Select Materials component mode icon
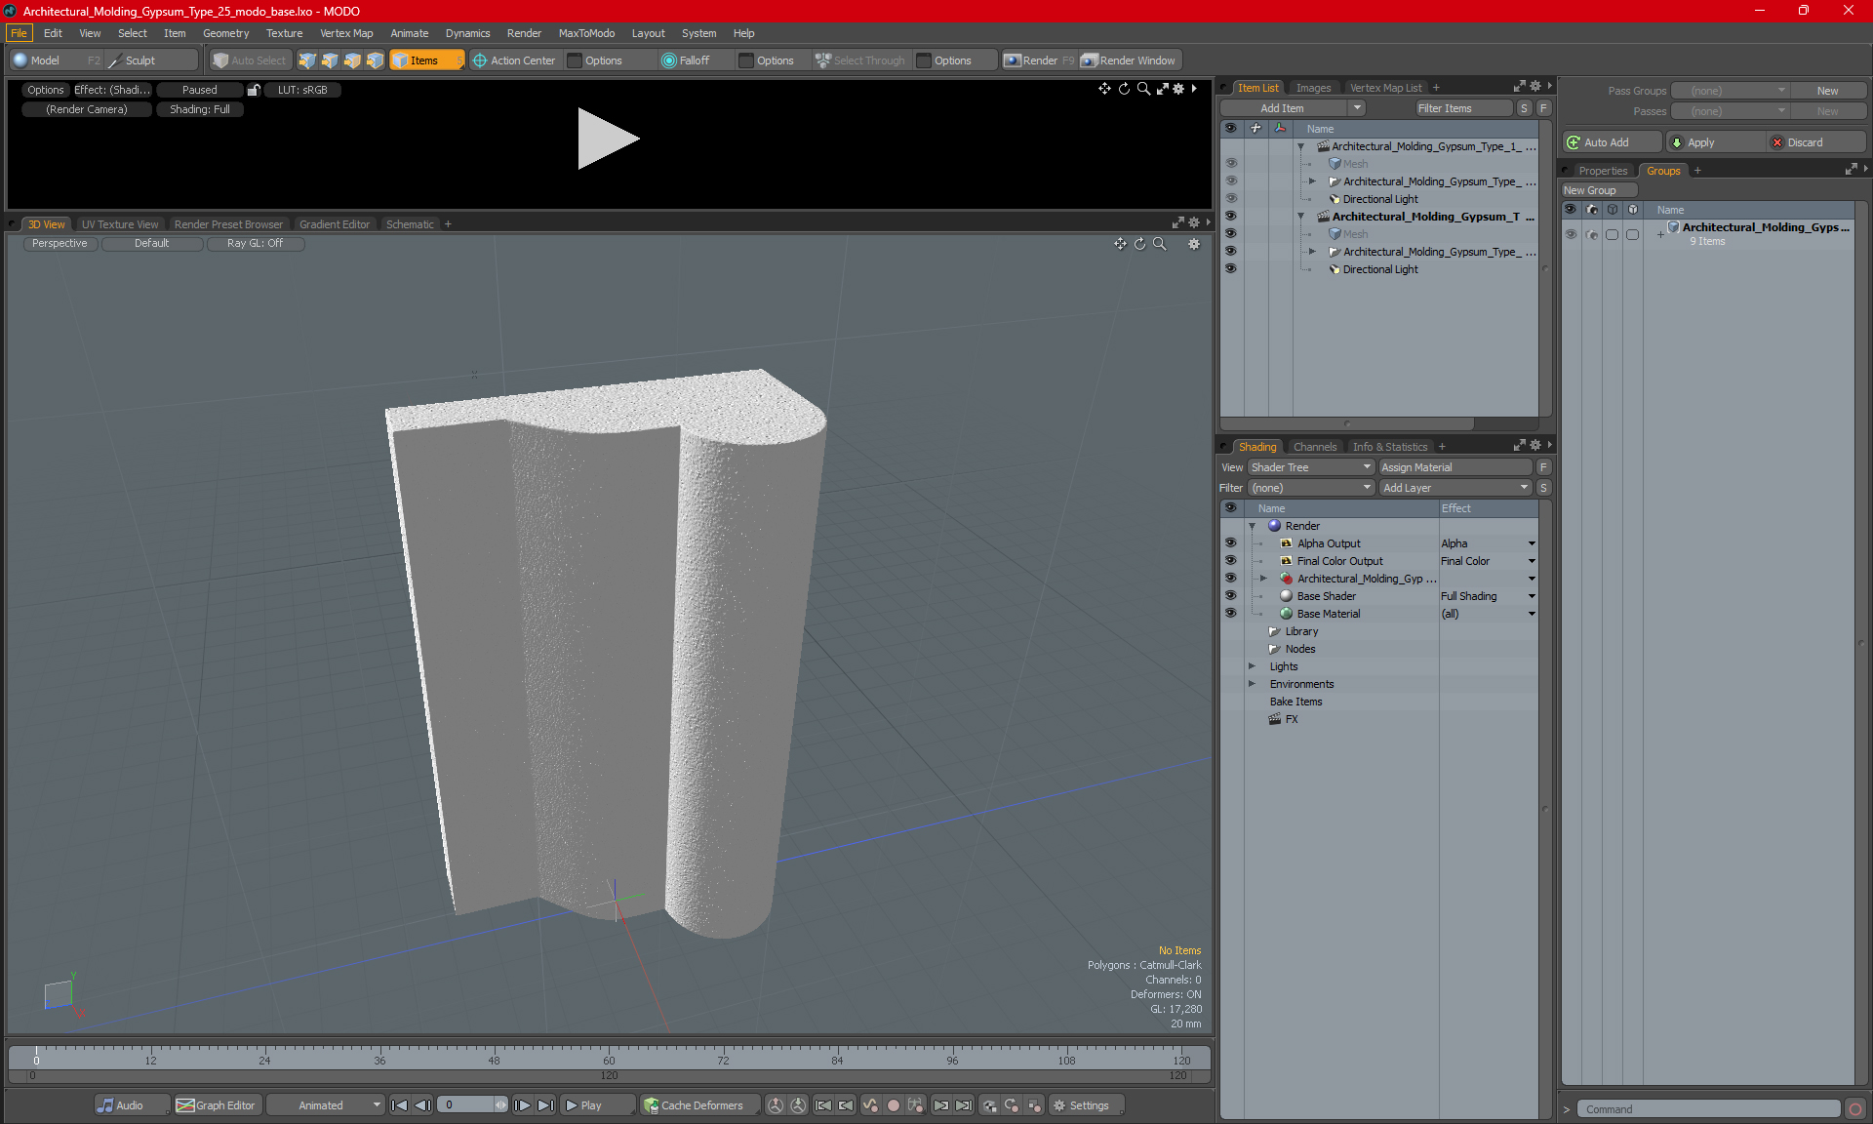Screen dimensions: 1873x1124 pyautogui.click(x=375, y=60)
